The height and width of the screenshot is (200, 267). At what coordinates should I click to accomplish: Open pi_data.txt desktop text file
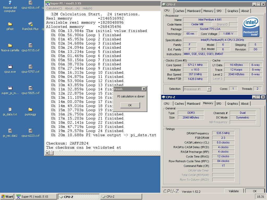[x=10, y=111]
